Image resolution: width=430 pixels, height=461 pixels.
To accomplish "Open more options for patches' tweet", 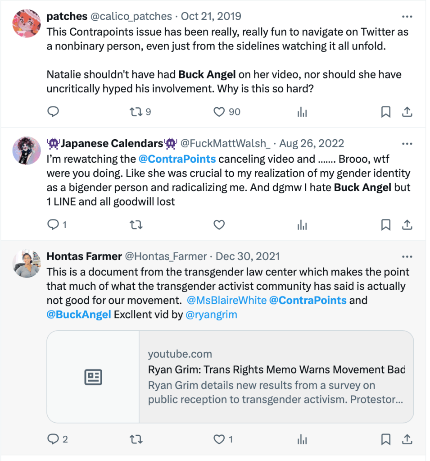I will [x=407, y=17].
